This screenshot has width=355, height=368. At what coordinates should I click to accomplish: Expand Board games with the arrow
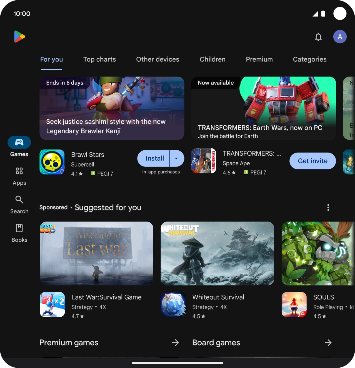pos(328,343)
